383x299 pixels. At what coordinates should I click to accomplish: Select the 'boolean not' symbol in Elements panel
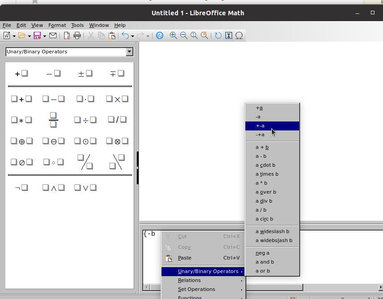pos(21,187)
